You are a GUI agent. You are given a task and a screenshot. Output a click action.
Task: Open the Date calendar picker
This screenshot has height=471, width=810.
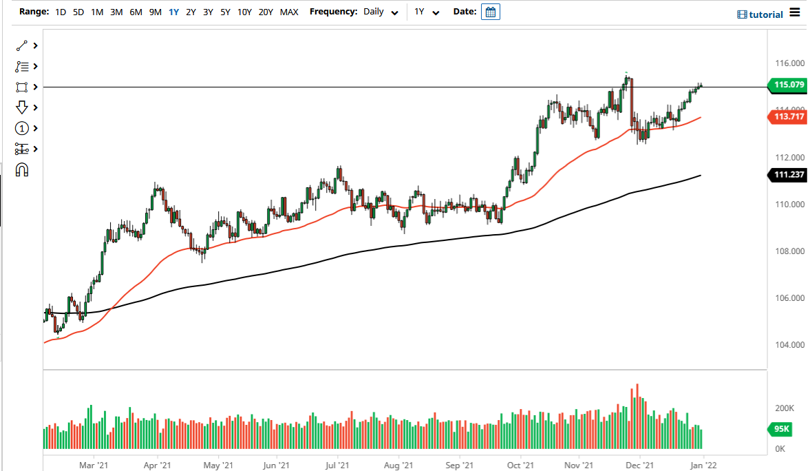490,11
